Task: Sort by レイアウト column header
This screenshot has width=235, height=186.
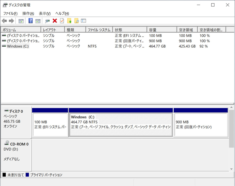Action: pos(53,30)
